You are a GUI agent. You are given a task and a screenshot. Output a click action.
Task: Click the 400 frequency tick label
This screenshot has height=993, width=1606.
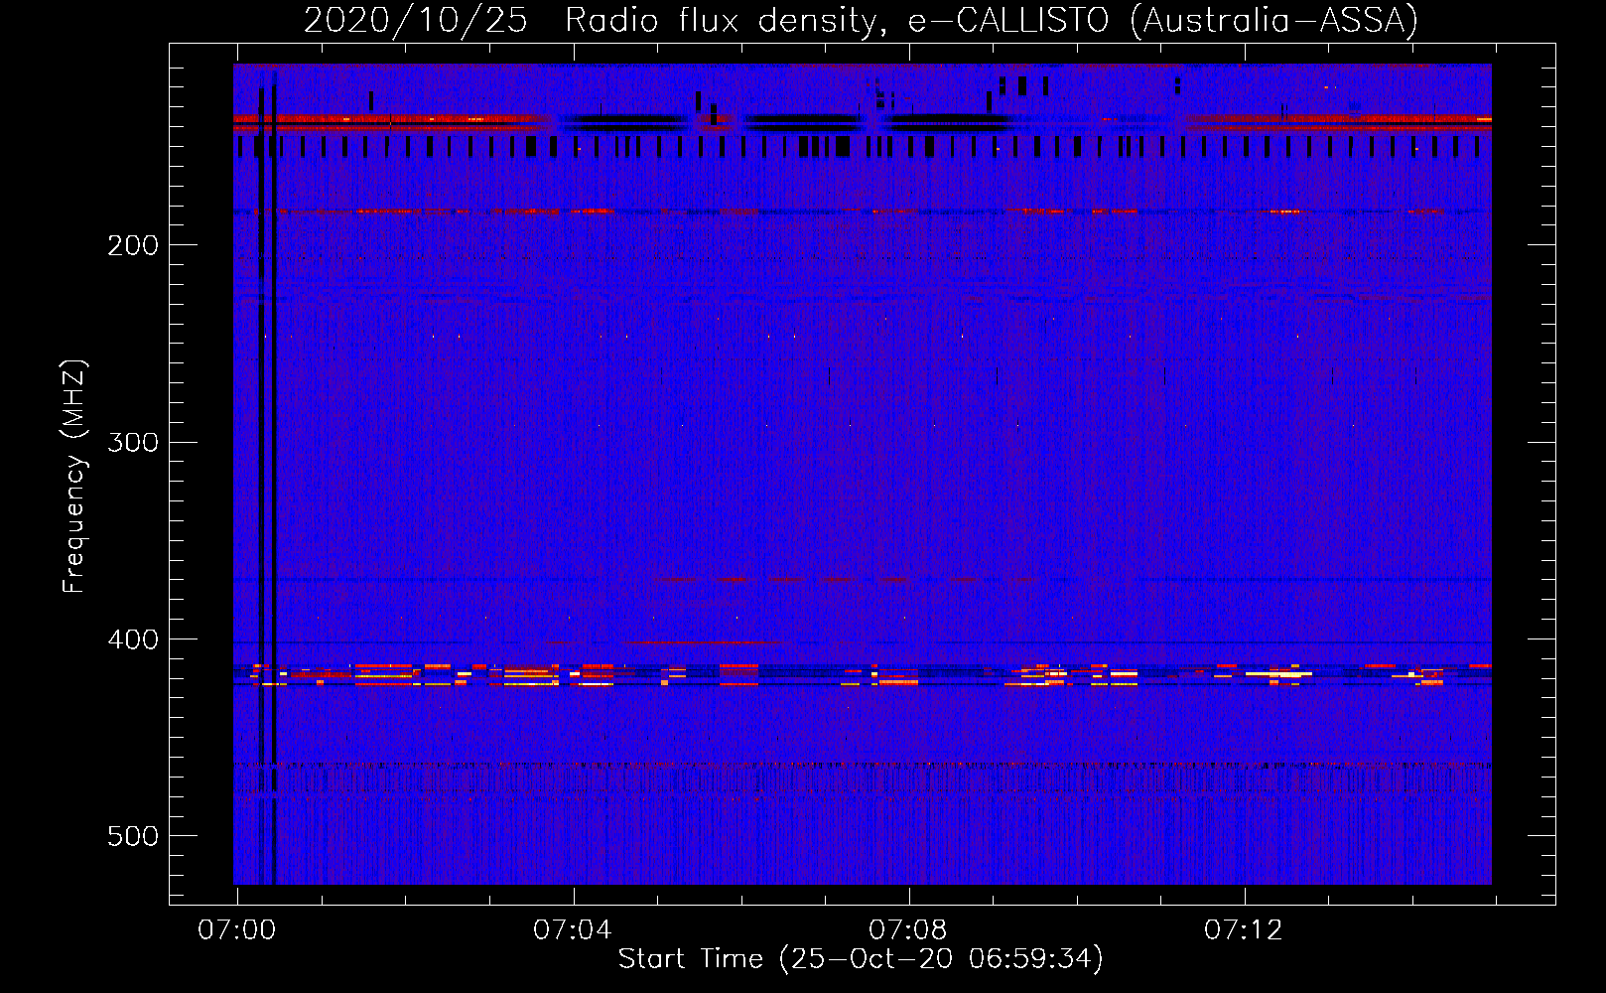tap(133, 639)
